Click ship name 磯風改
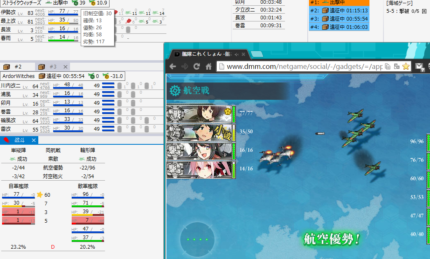This screenshot has height=259, width=430. [x=8, y=120]
